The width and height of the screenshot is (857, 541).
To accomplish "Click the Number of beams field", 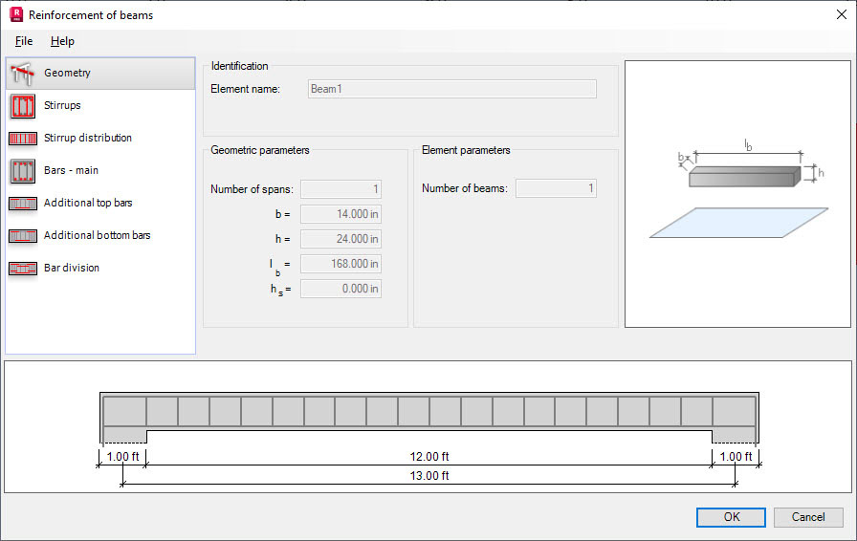I will [x=556, y=188].
